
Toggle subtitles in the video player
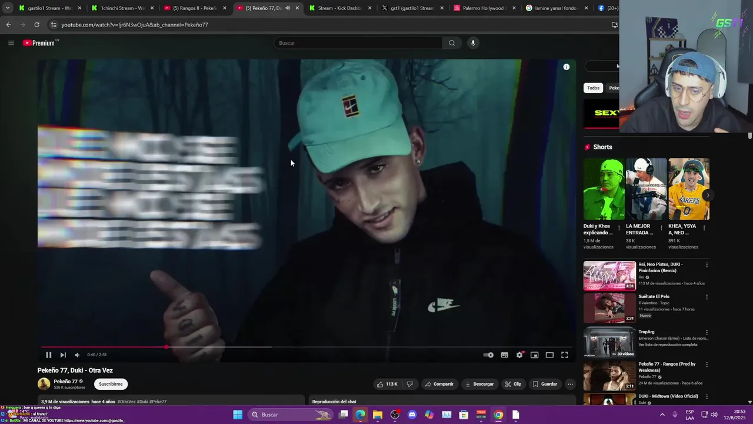point(504,355)
